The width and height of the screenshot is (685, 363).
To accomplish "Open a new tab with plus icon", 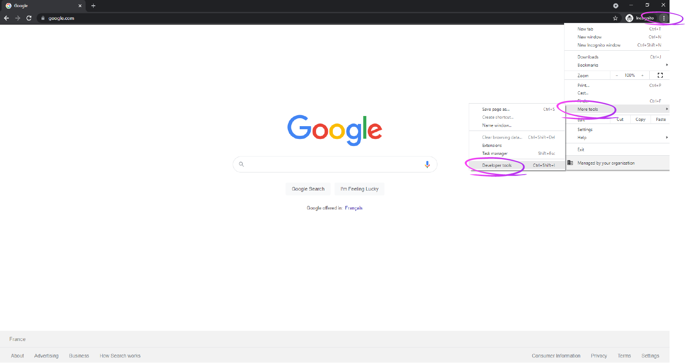I will 93,6.
